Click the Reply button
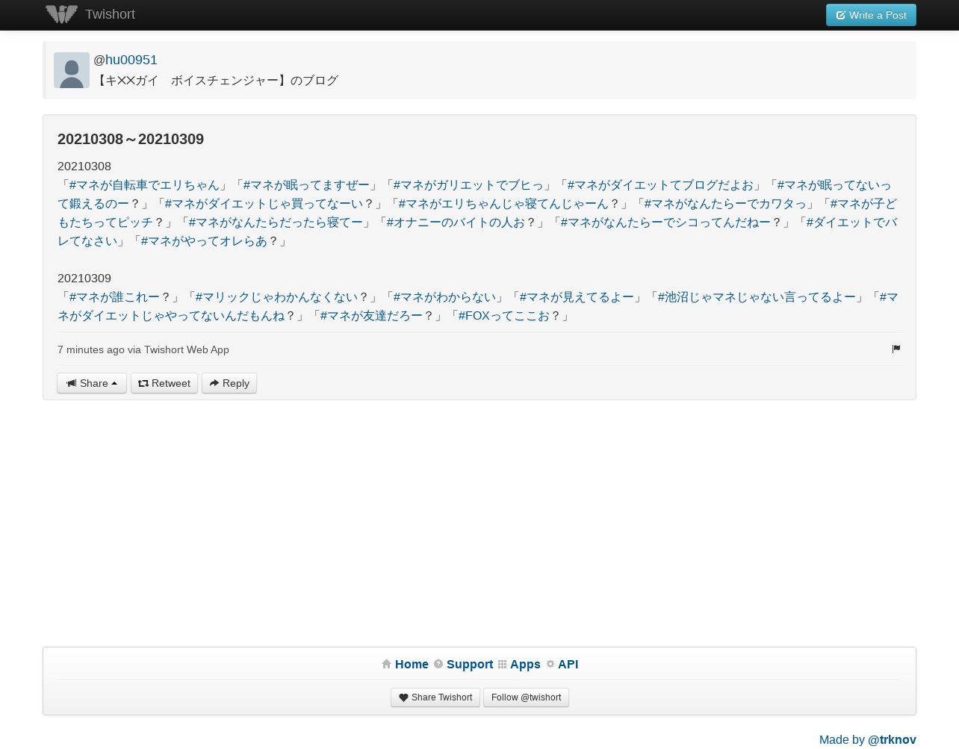Image resolution: width=959 pixels, height=749 pixels. (229, 383)
